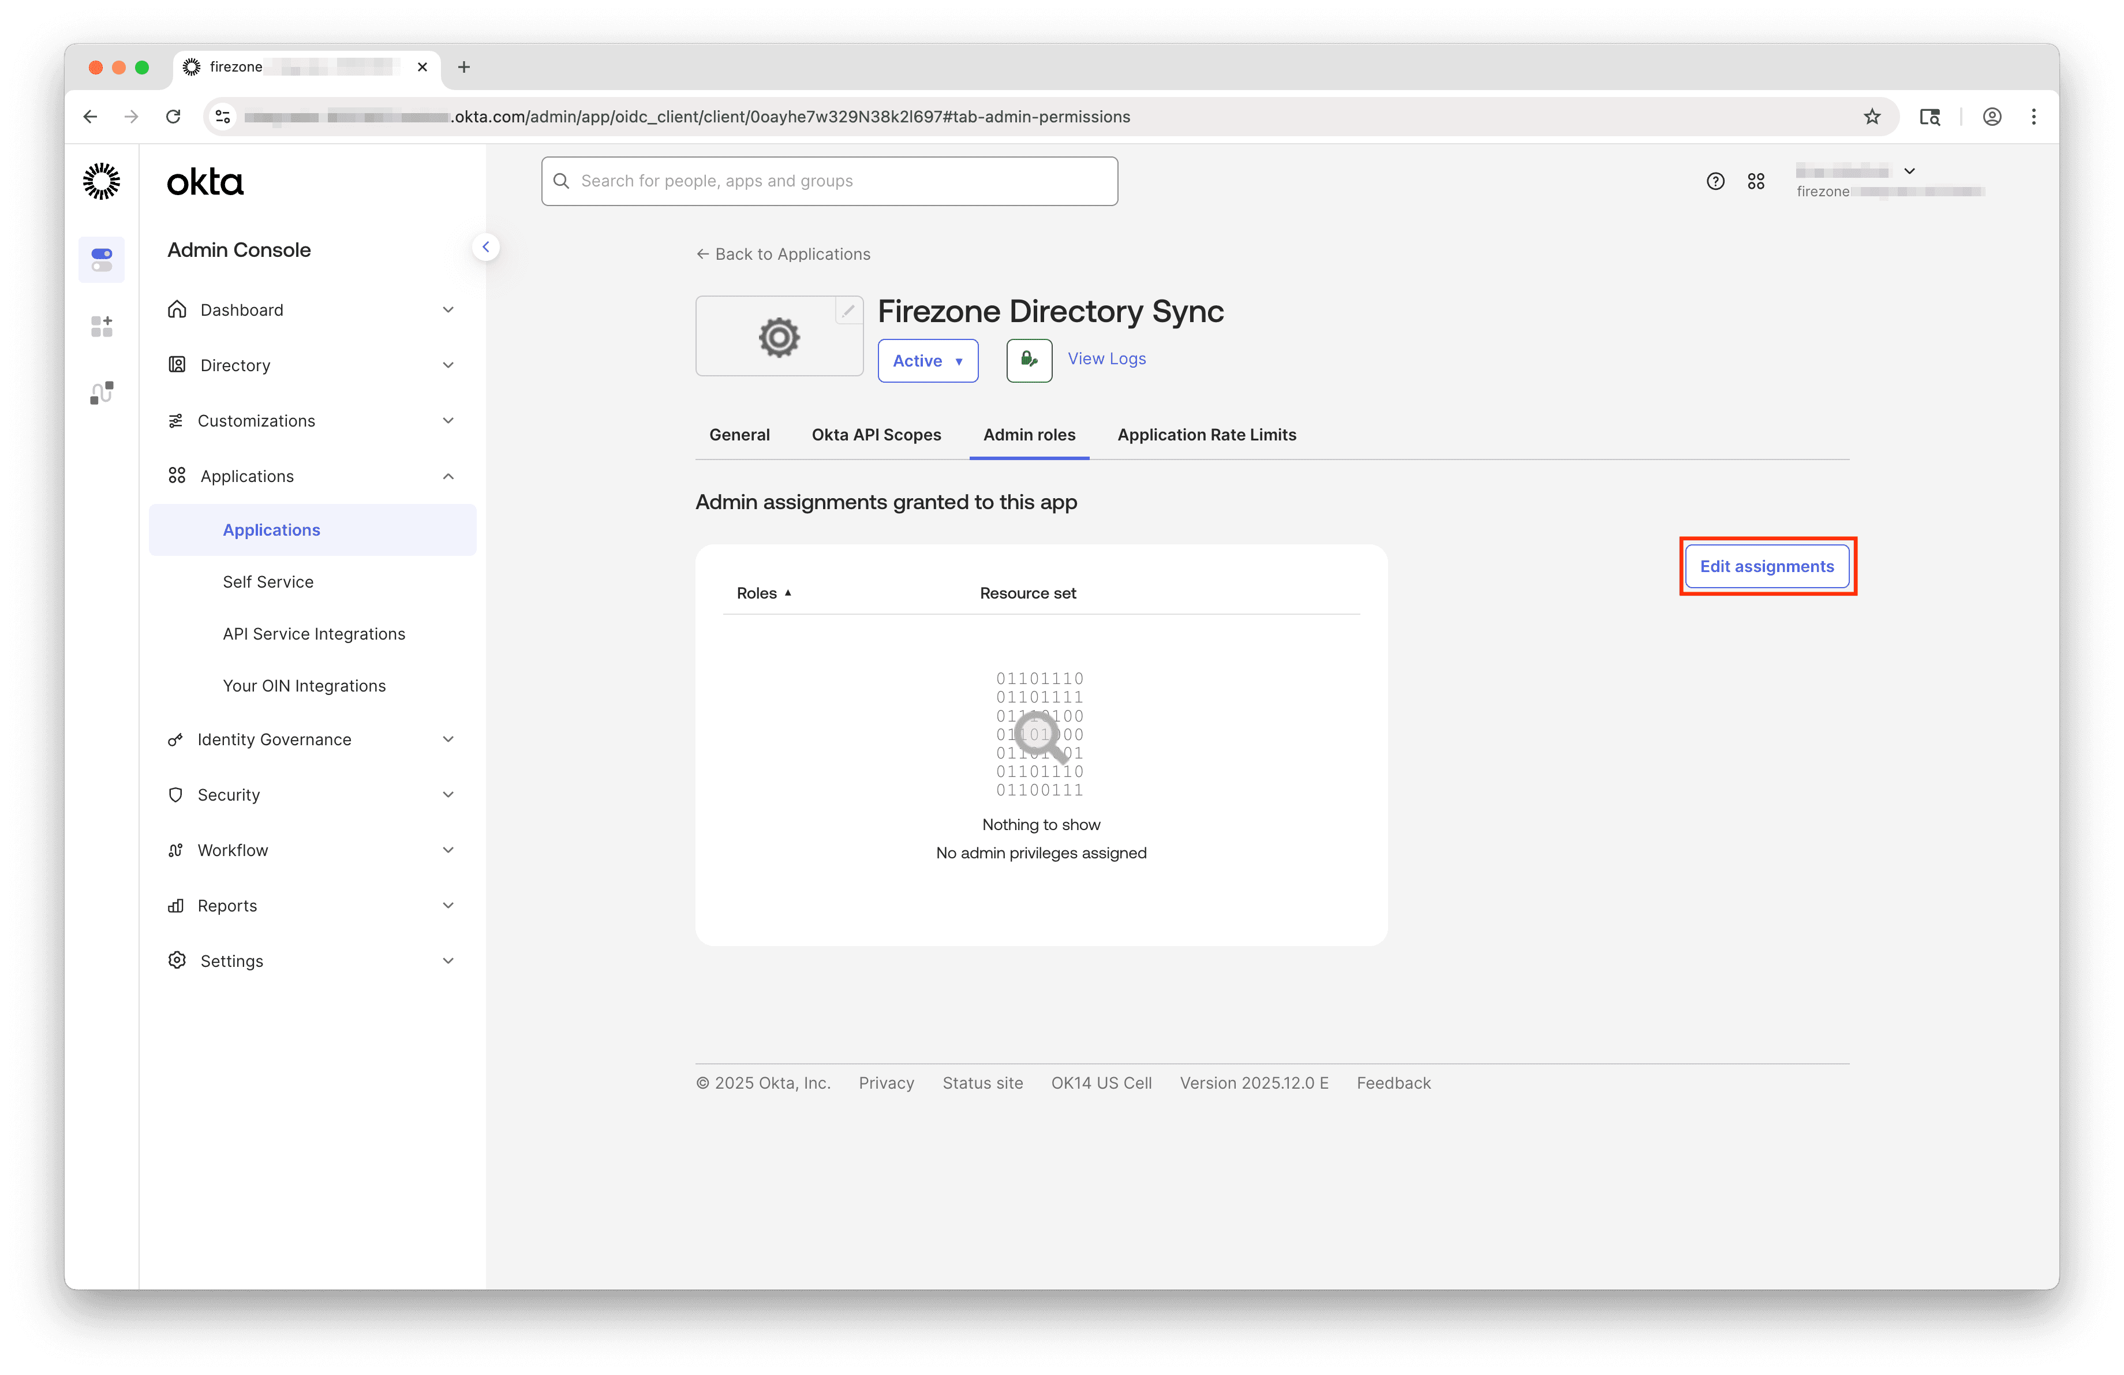Image resolution: width=2124 pixels, height=1375 pixels.
Task: Click the Workflows icon in the left rail
Action: tap(101, 392)
